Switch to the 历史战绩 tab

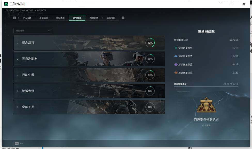(44, 18)
